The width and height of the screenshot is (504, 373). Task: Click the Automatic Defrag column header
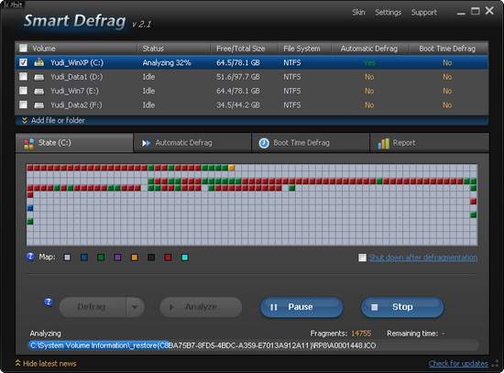[369, 49]
